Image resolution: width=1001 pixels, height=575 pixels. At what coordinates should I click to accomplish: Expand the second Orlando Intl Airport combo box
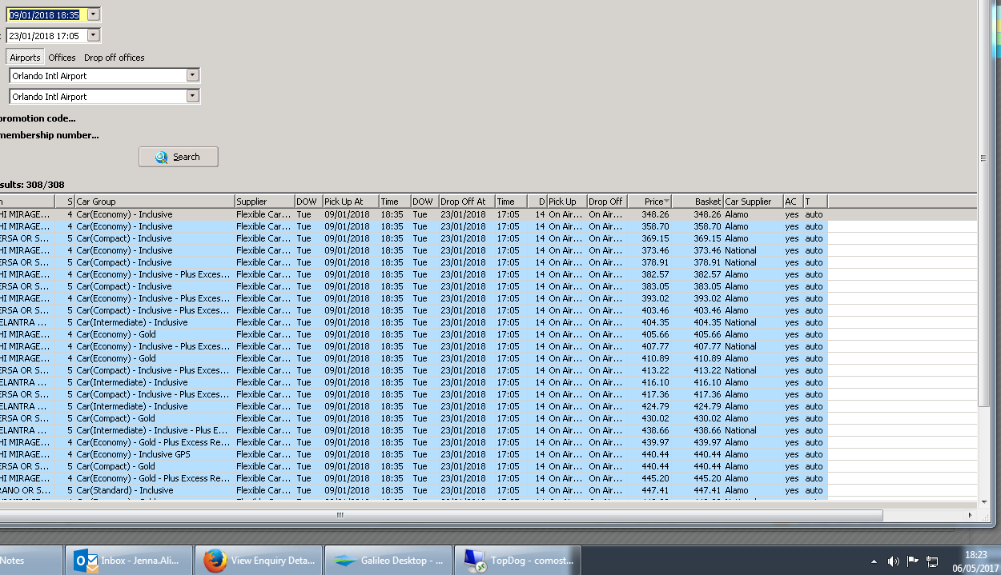(x=192, y=96)
